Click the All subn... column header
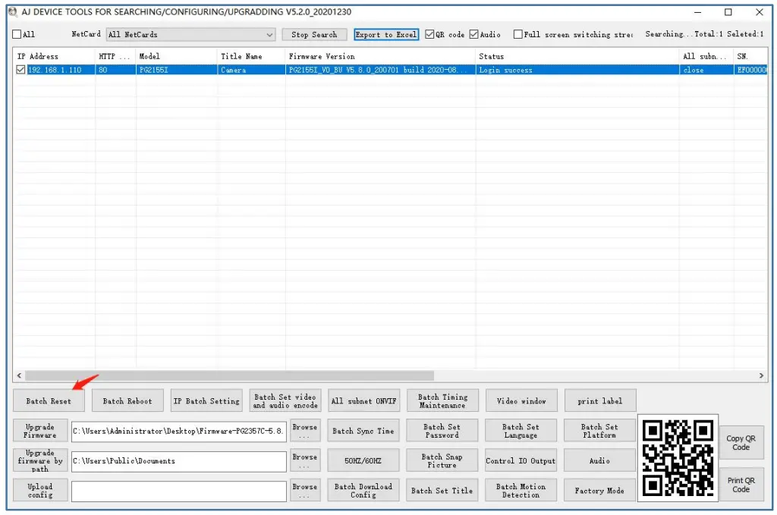Screen dimensions: 777x515 pos(706,56)
